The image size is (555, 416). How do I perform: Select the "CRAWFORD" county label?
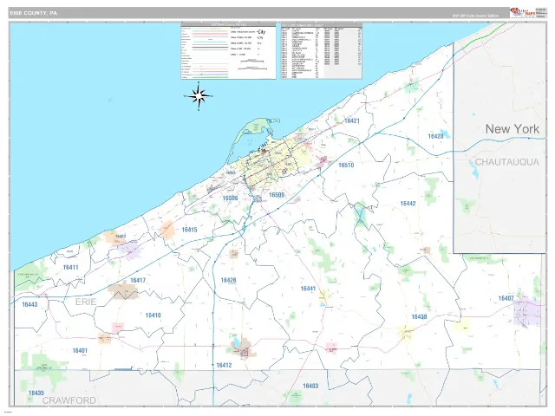click(x=69, y=400)
